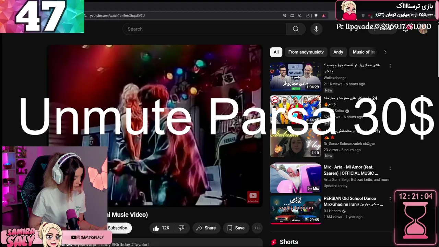Image resolution: width=439 pixels, height=247 pixels.
Task: Open the Wallexchange 1:04:29 video thumbnail
Action: point(295,77)
